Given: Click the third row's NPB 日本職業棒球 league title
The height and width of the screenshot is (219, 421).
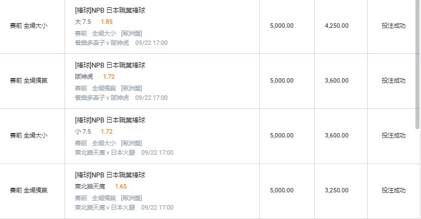Looking at the screenshot, I should (x=110, y=120).
